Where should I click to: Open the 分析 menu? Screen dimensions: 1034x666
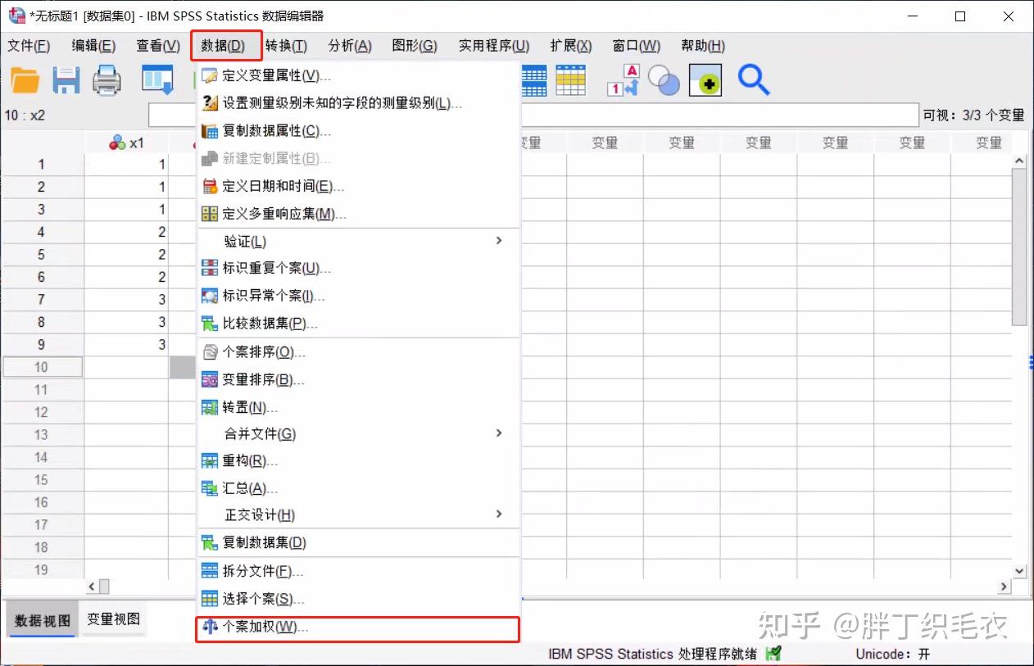click(349, 46)
